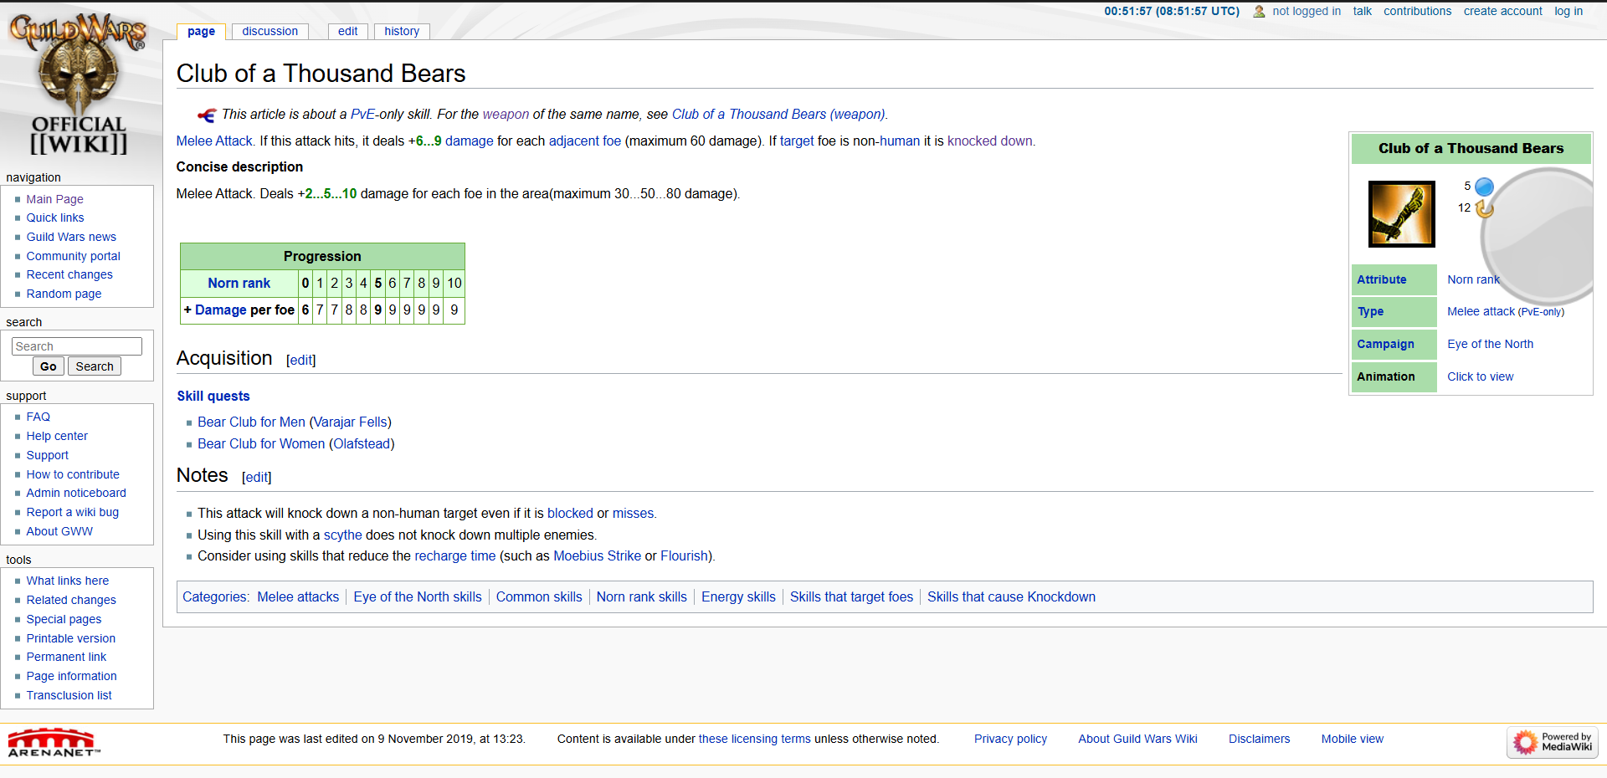Open About Guild Wars Wiki footer link
This screenshot has height=778, width=1607.
[x=1137, y=739]
